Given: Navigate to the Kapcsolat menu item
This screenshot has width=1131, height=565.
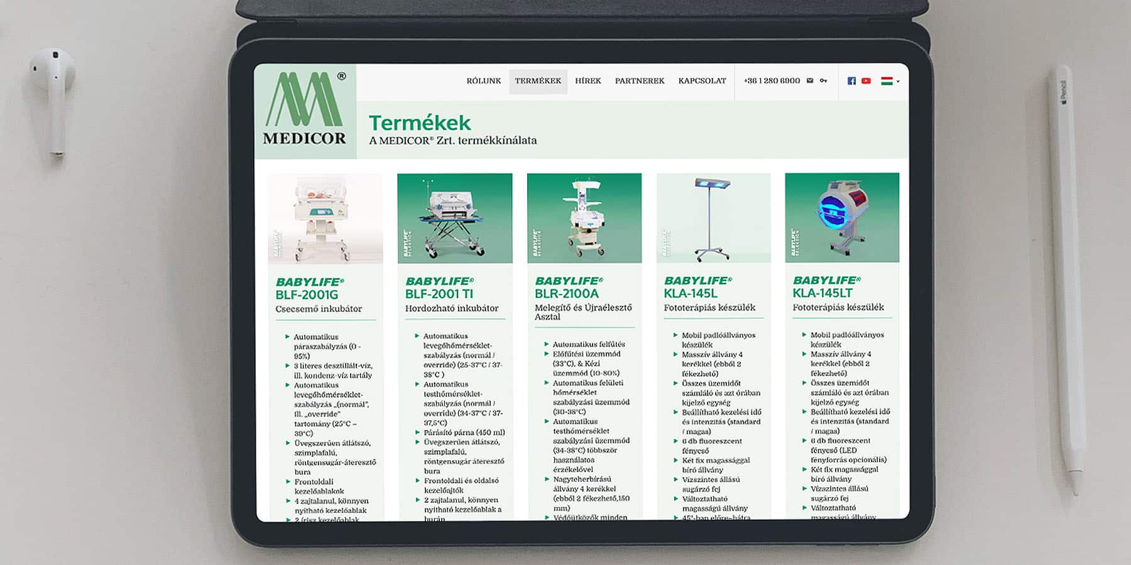Looking at the screenshot, I should [x=702, y=81].
